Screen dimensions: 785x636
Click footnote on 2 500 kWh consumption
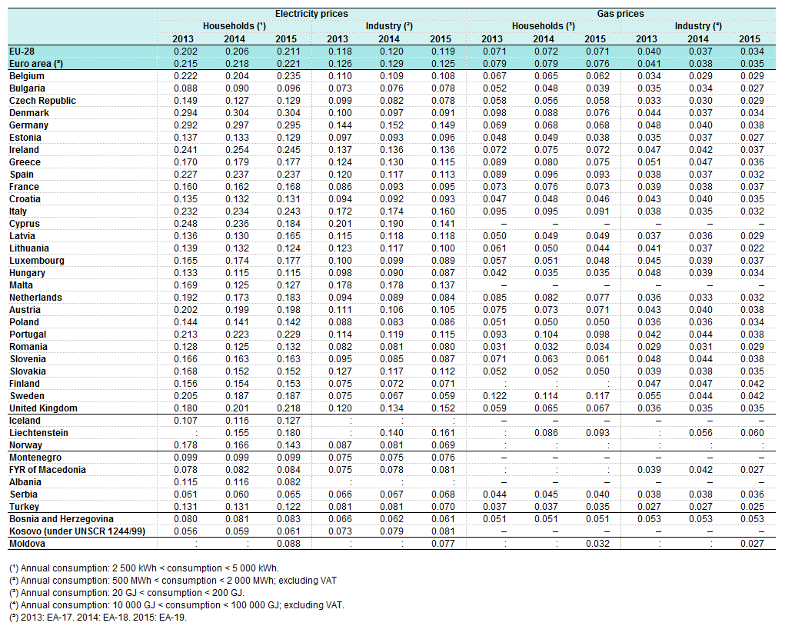[145, 568]
